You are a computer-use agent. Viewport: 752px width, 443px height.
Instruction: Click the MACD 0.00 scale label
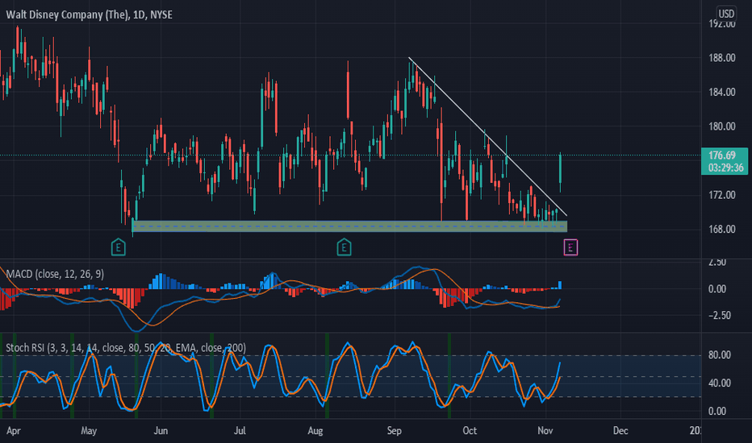[717, 289]
